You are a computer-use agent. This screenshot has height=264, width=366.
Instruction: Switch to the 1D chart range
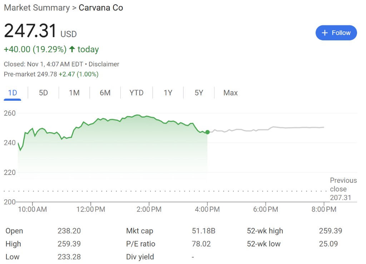[13, 93]
